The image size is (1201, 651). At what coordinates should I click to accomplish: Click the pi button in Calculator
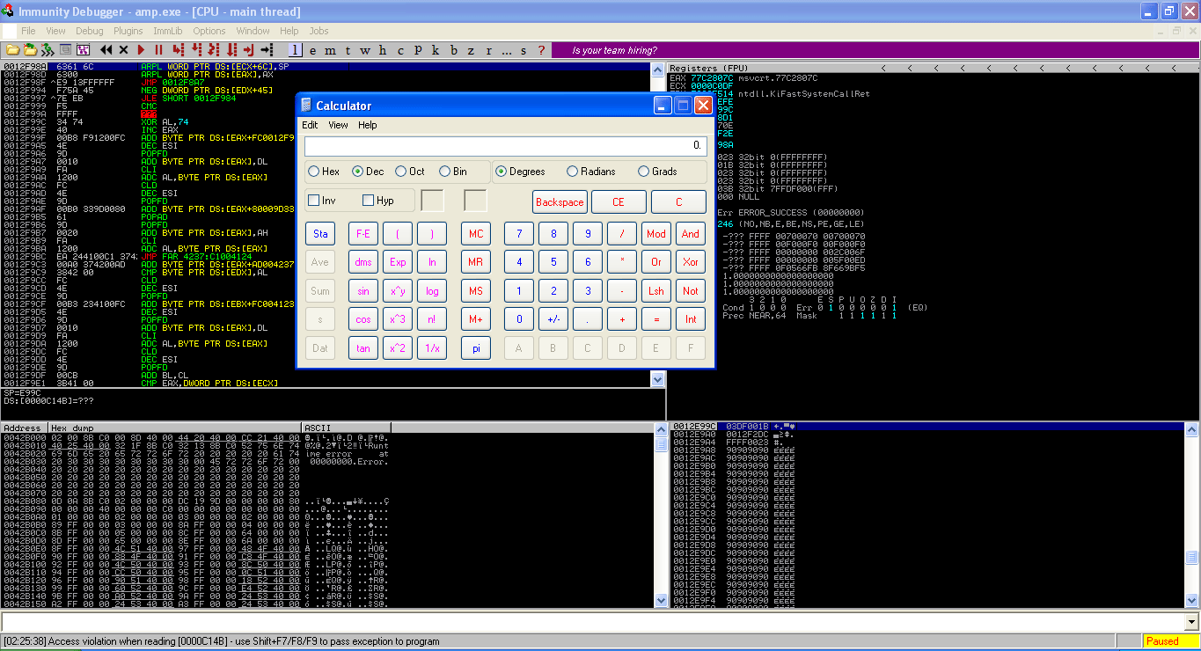(x=475, y=347)
